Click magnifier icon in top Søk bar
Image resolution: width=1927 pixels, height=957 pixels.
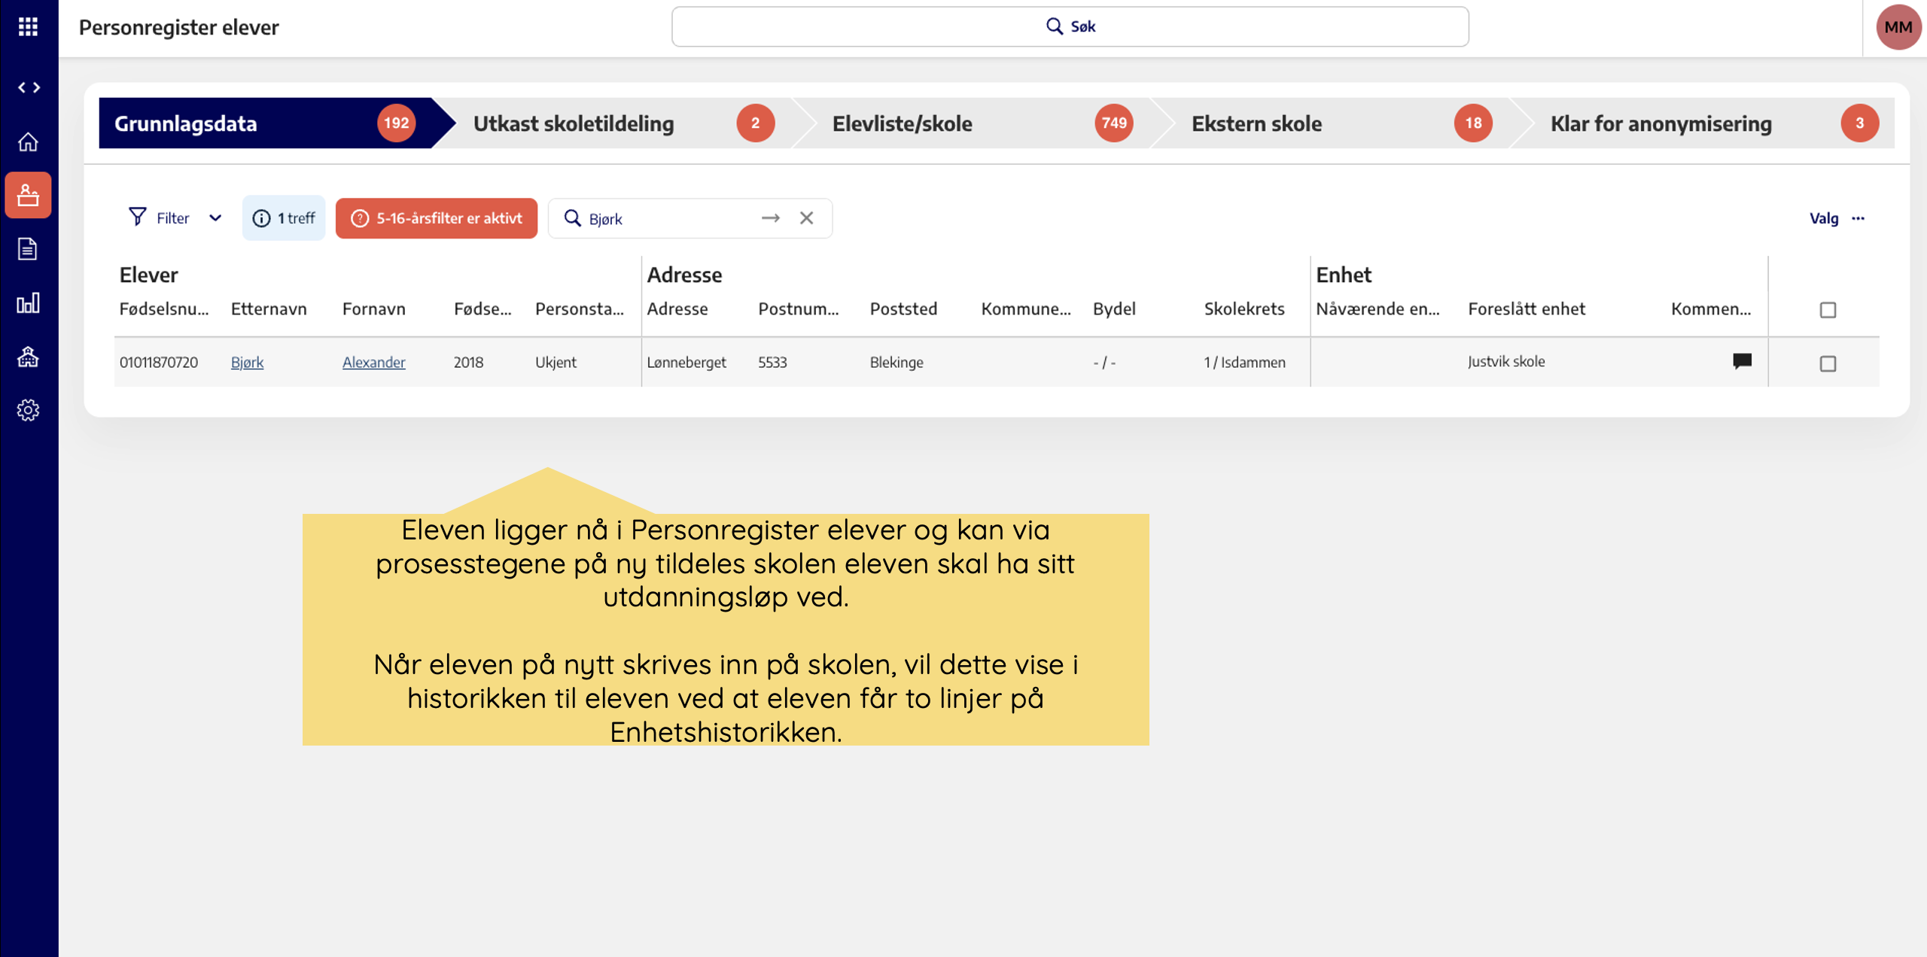(x=1055, y=26)
